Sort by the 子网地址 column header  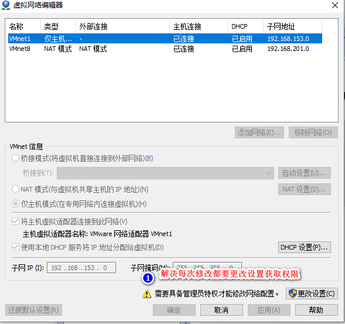[293, 26]
